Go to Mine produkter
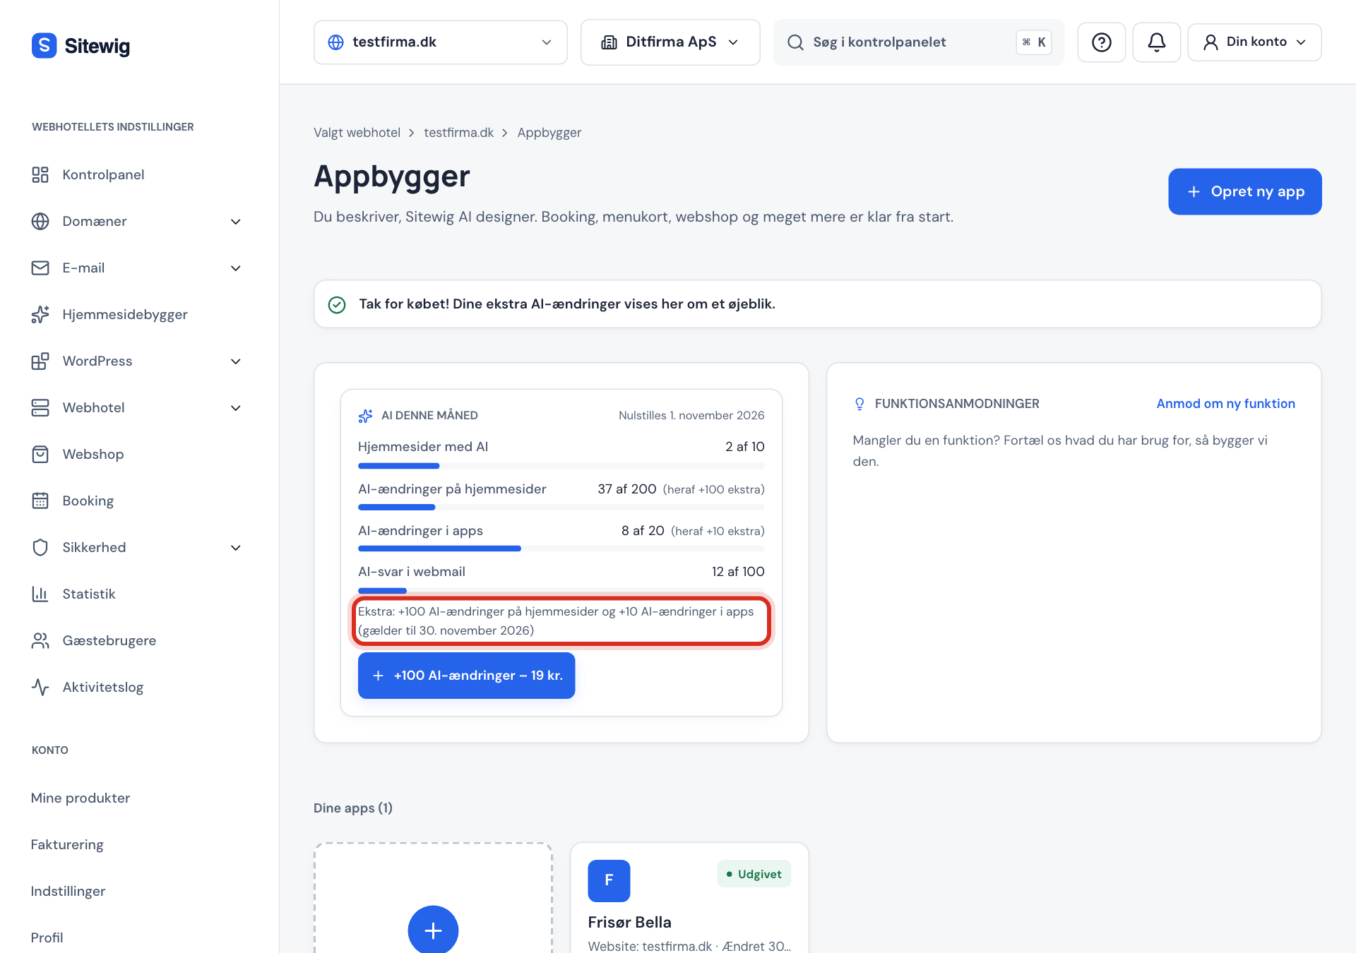Viewport: 1356px width, 953px height. coord(81,798)
